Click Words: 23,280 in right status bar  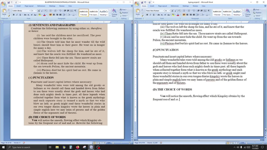[152, 143]
